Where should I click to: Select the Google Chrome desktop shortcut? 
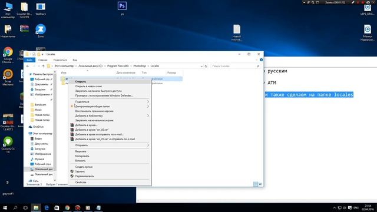[8, 55]
